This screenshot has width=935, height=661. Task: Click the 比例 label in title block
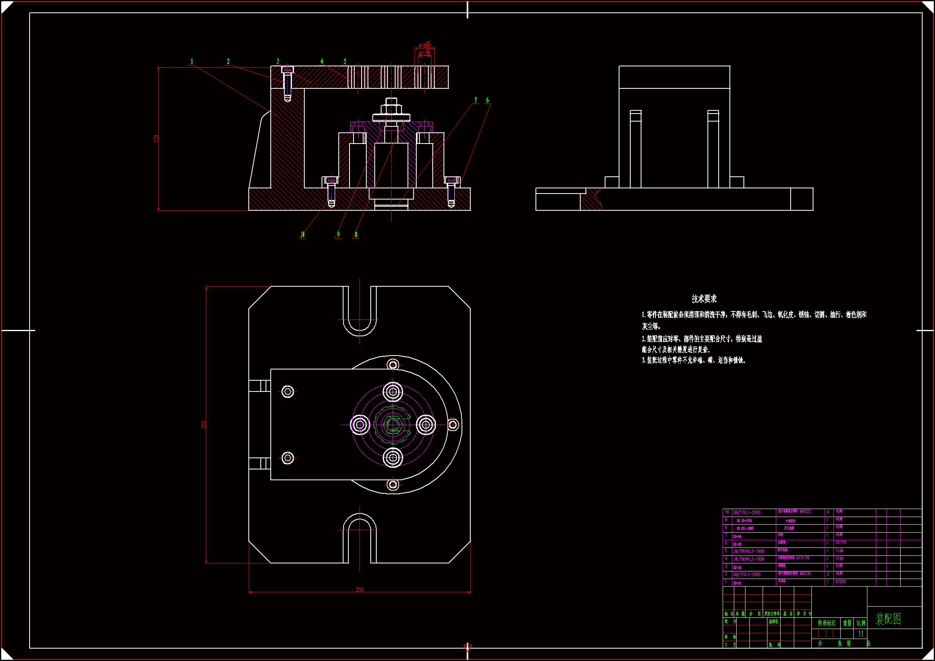pyautogui.click(x=861, y=623)
